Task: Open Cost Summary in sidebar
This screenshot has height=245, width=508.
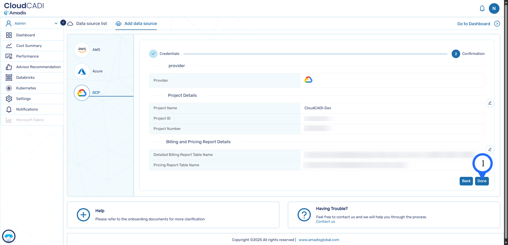Action: 29,46
